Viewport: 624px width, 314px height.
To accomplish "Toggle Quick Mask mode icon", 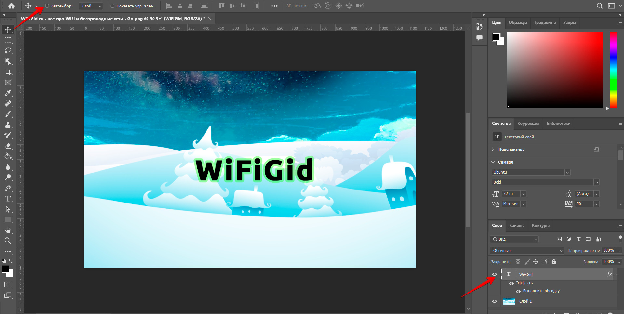I will pos(8,285).
